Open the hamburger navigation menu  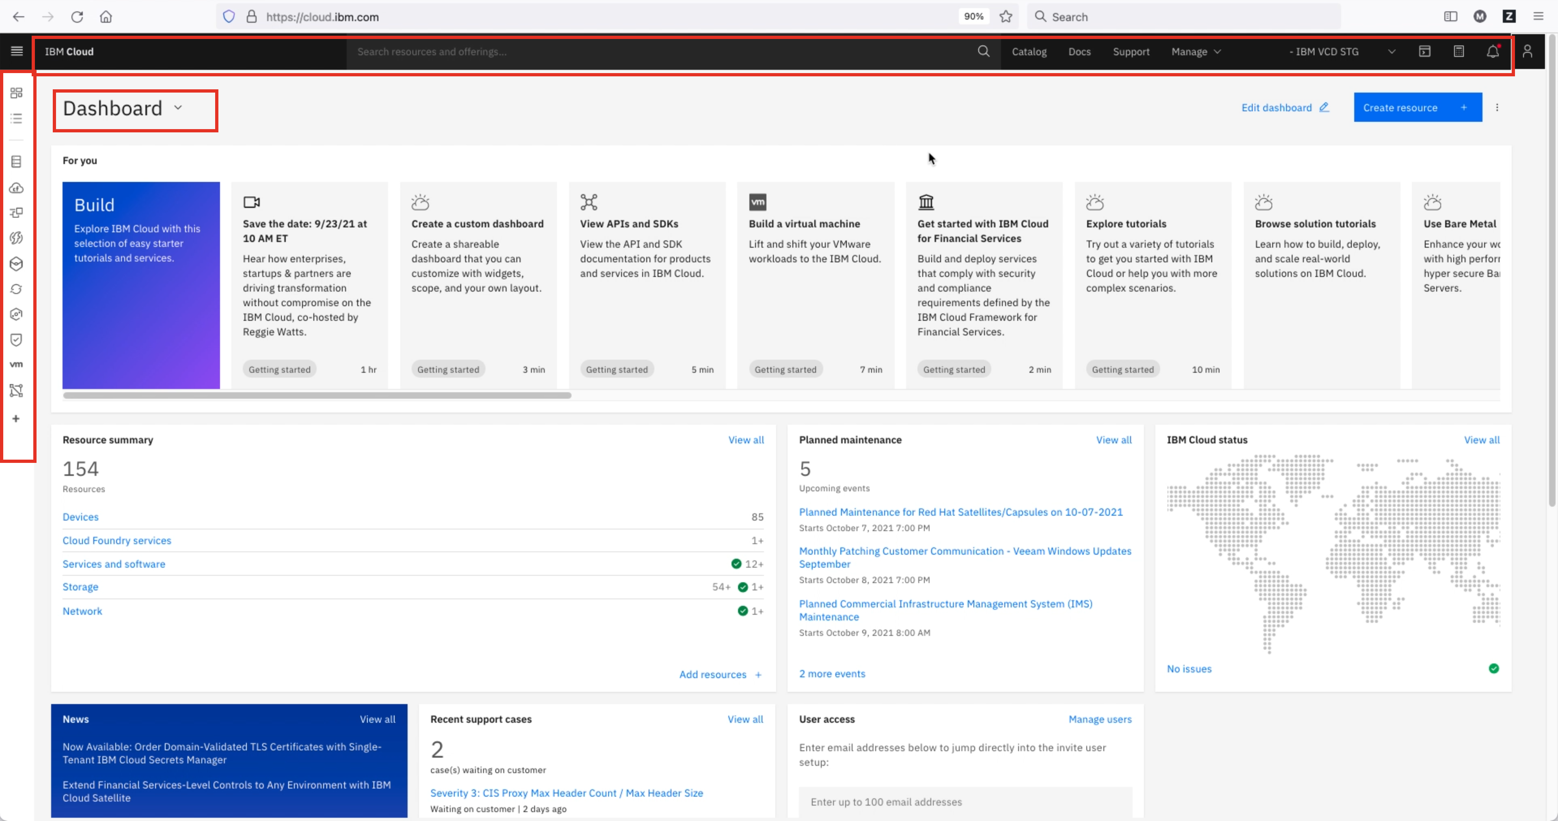(17, 52)
